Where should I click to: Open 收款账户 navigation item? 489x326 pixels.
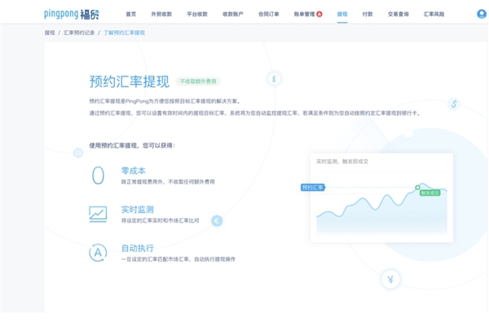(232, 14)
